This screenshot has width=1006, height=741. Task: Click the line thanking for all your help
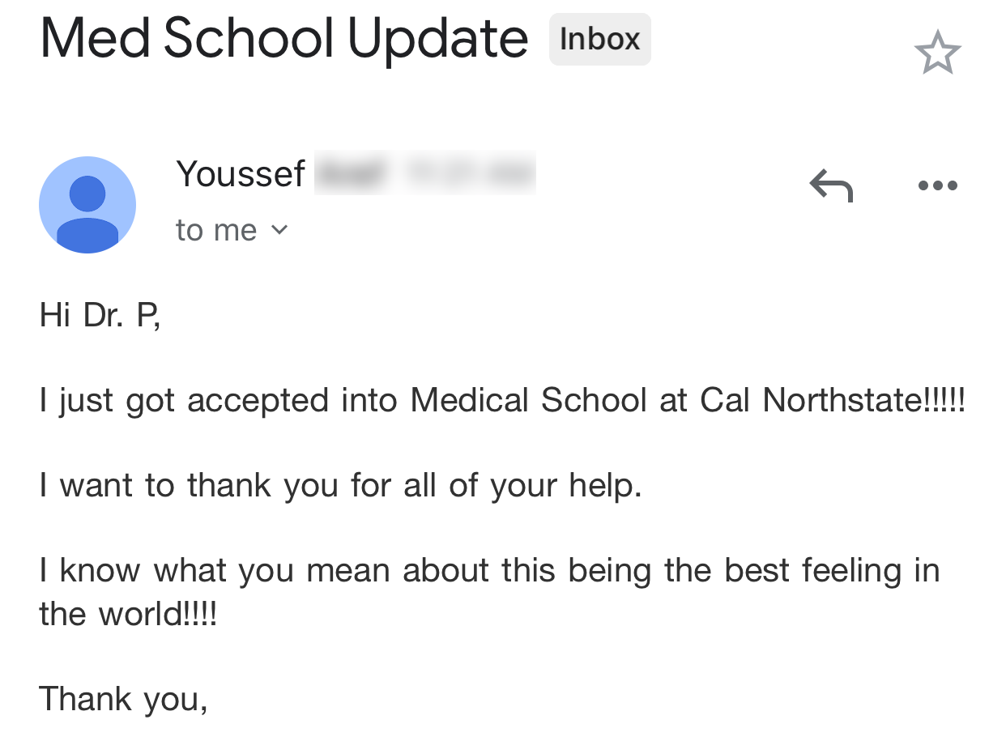coord(340,485)
